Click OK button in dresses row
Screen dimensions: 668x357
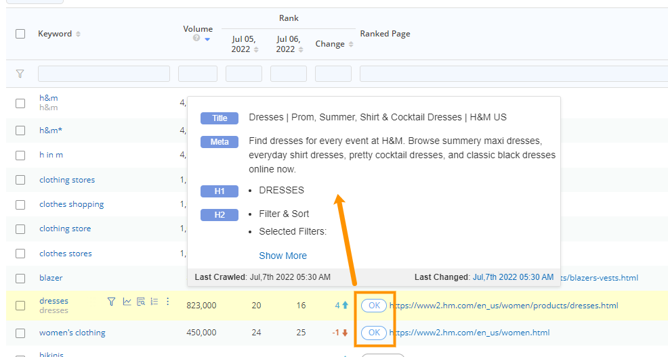coord(374,306)
